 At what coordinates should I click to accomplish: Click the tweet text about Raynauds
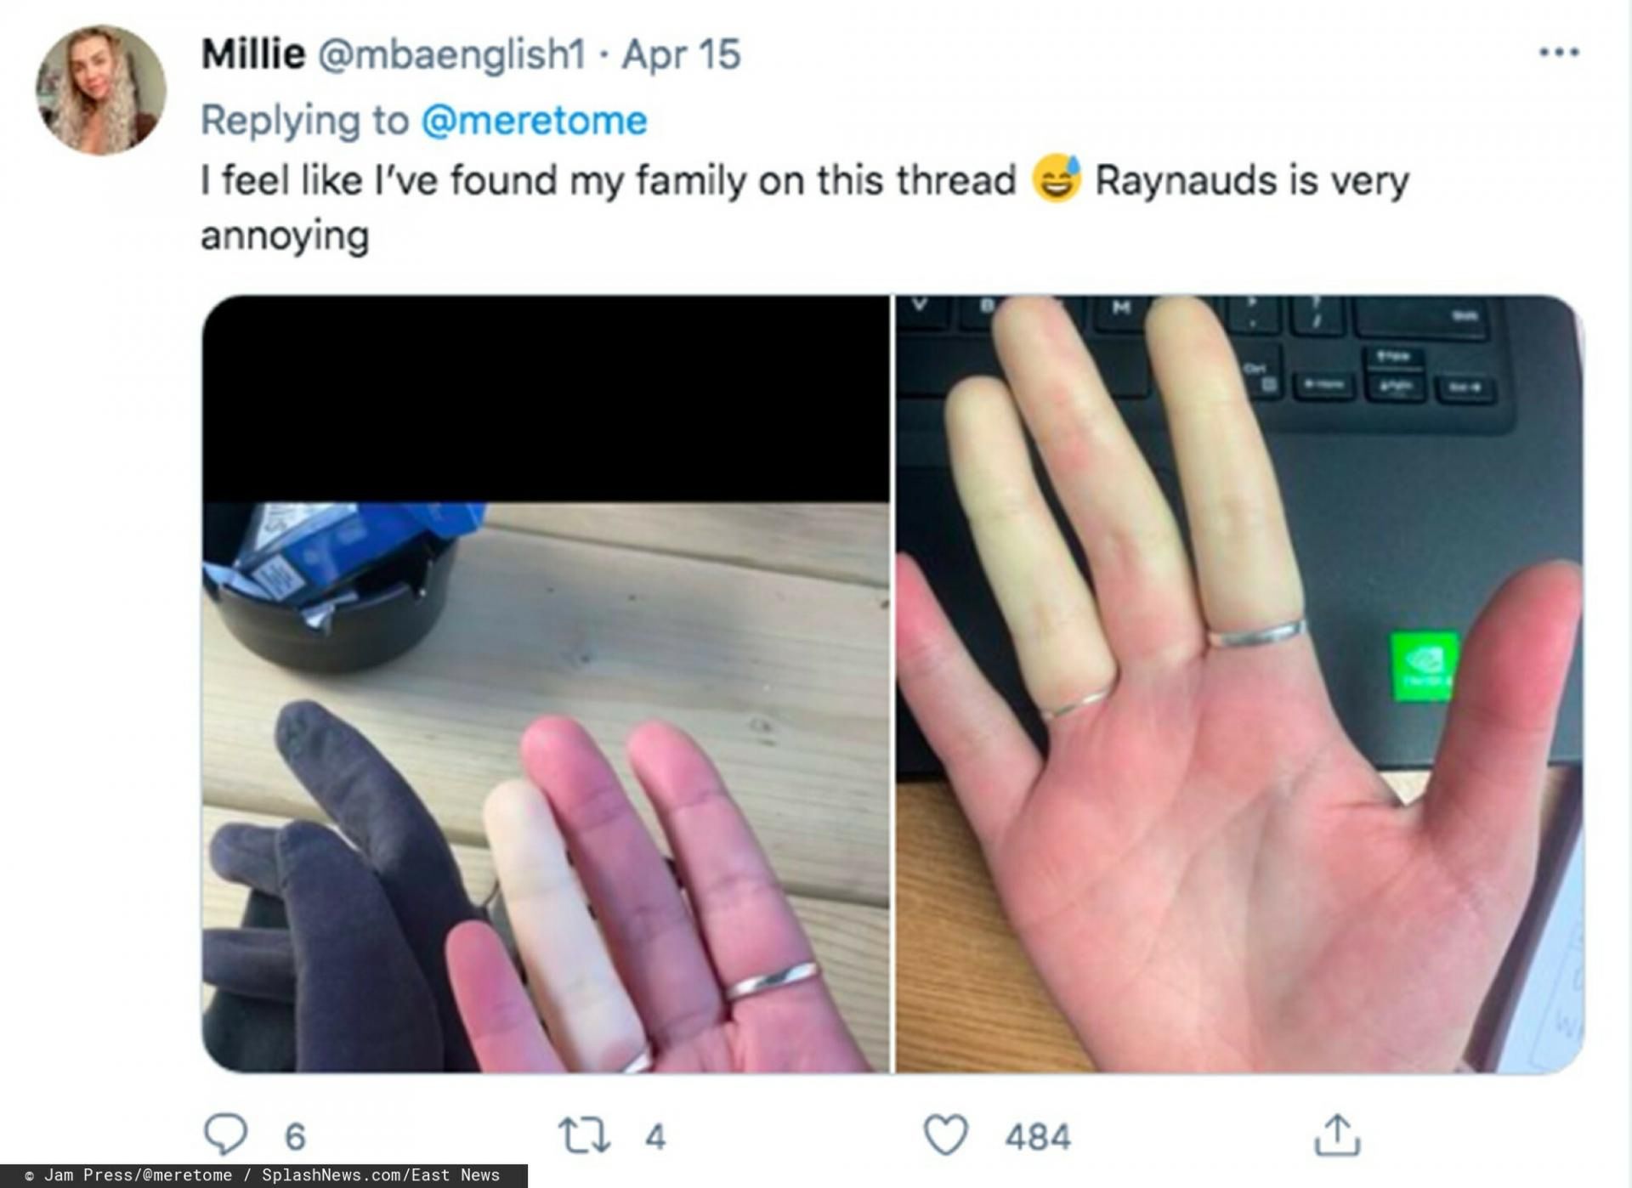click(804, 207)
